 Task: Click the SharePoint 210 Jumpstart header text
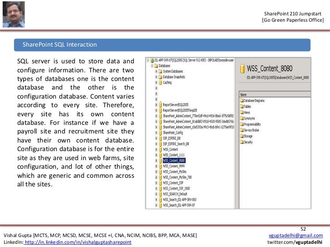(x=293, y=14)
